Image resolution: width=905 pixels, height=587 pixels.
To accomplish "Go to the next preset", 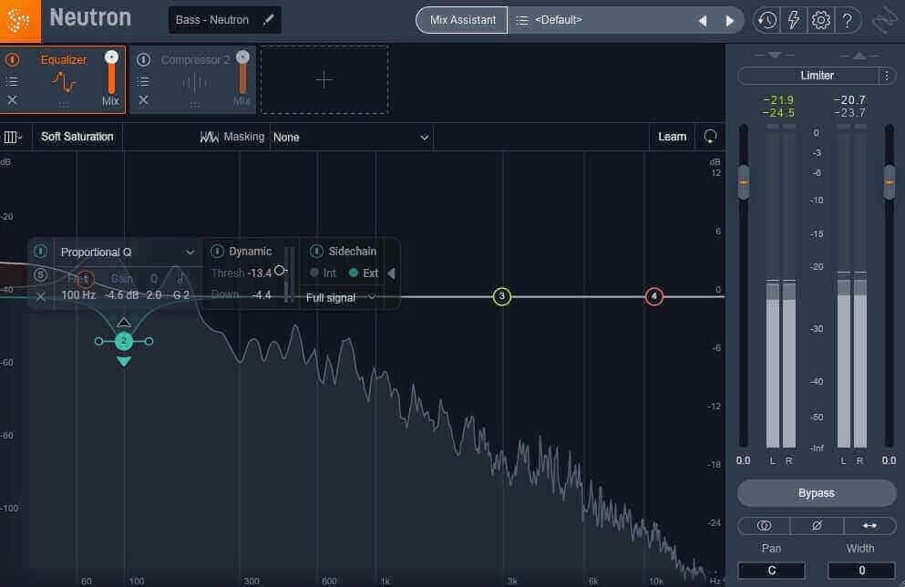I will click(x=729, y=21).
